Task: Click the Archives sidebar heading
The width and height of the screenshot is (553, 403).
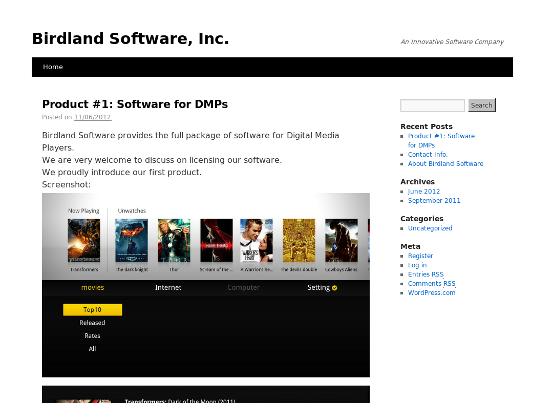Action: pos(418,182)
